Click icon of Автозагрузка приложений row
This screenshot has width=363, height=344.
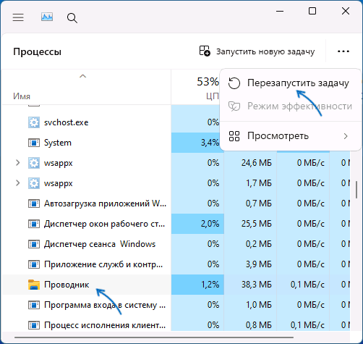34,204
